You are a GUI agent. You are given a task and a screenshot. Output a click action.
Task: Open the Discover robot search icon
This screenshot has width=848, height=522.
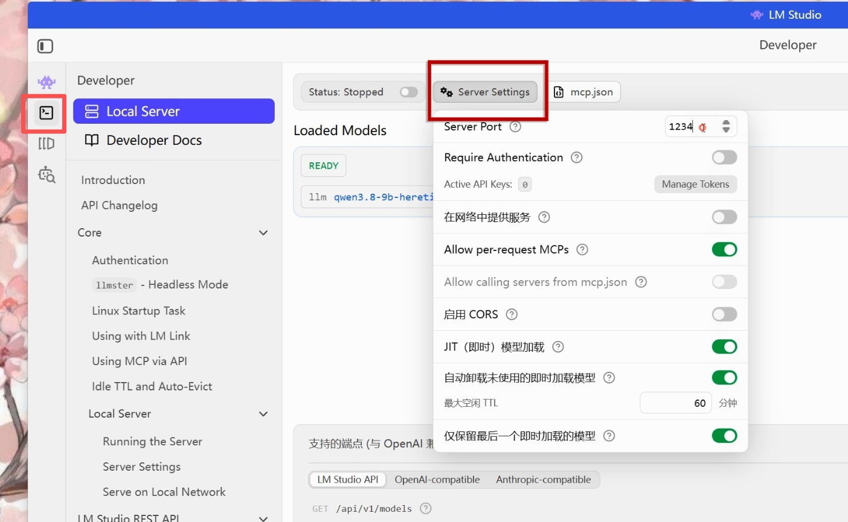tap(47, 175)
